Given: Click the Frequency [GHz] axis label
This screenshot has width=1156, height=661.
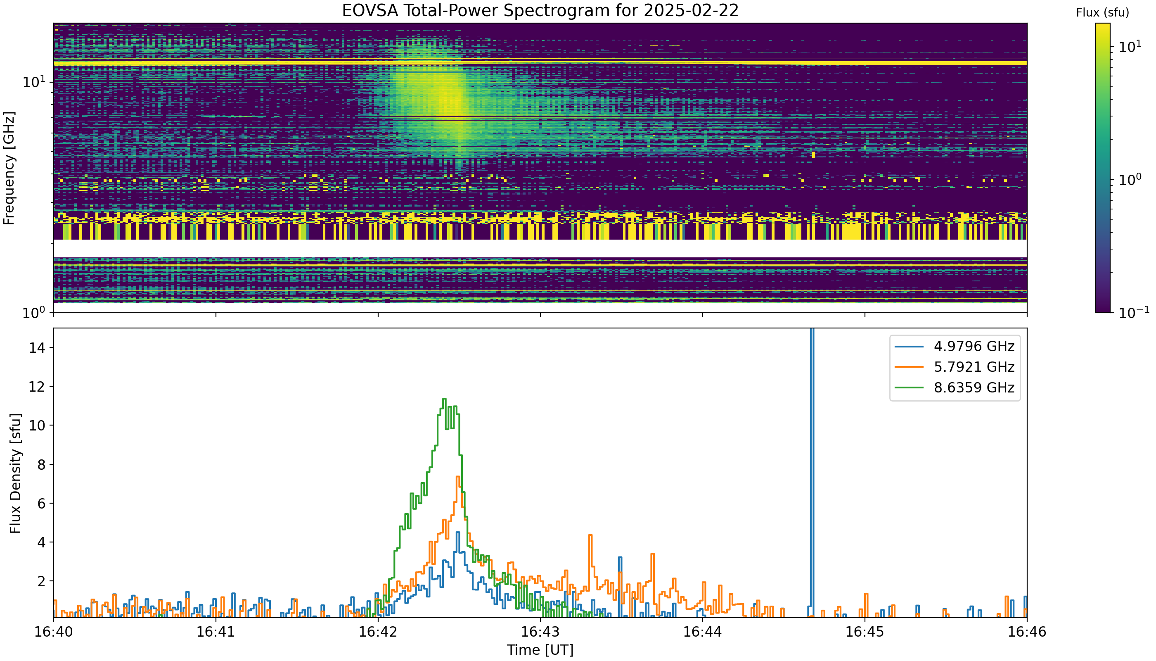Looking at the screenshot, I should 9,168.
